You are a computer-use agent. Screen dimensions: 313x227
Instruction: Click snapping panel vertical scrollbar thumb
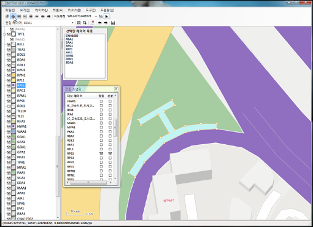(x=115, y=128)
